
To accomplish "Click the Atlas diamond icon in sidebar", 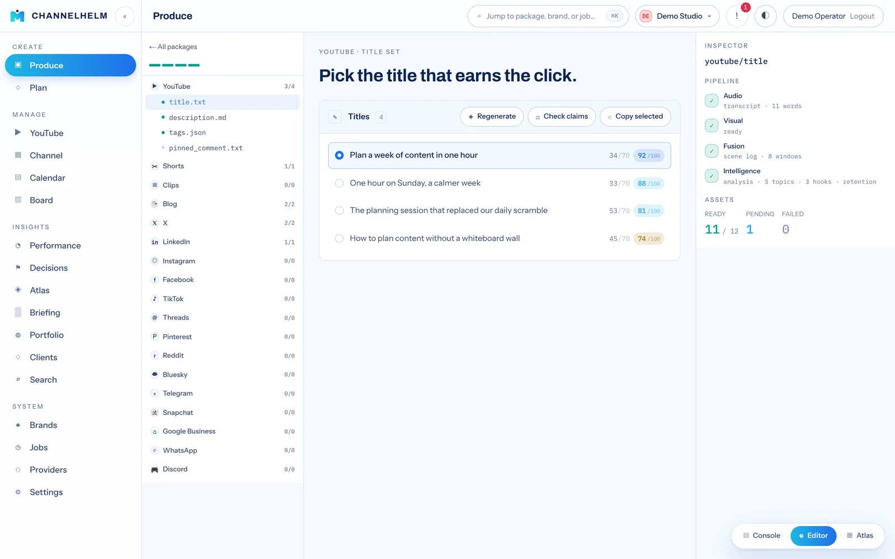I will coord(18,290).
